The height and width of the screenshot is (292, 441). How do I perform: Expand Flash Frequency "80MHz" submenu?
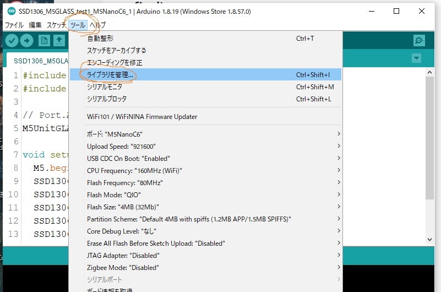pos(205,182)
